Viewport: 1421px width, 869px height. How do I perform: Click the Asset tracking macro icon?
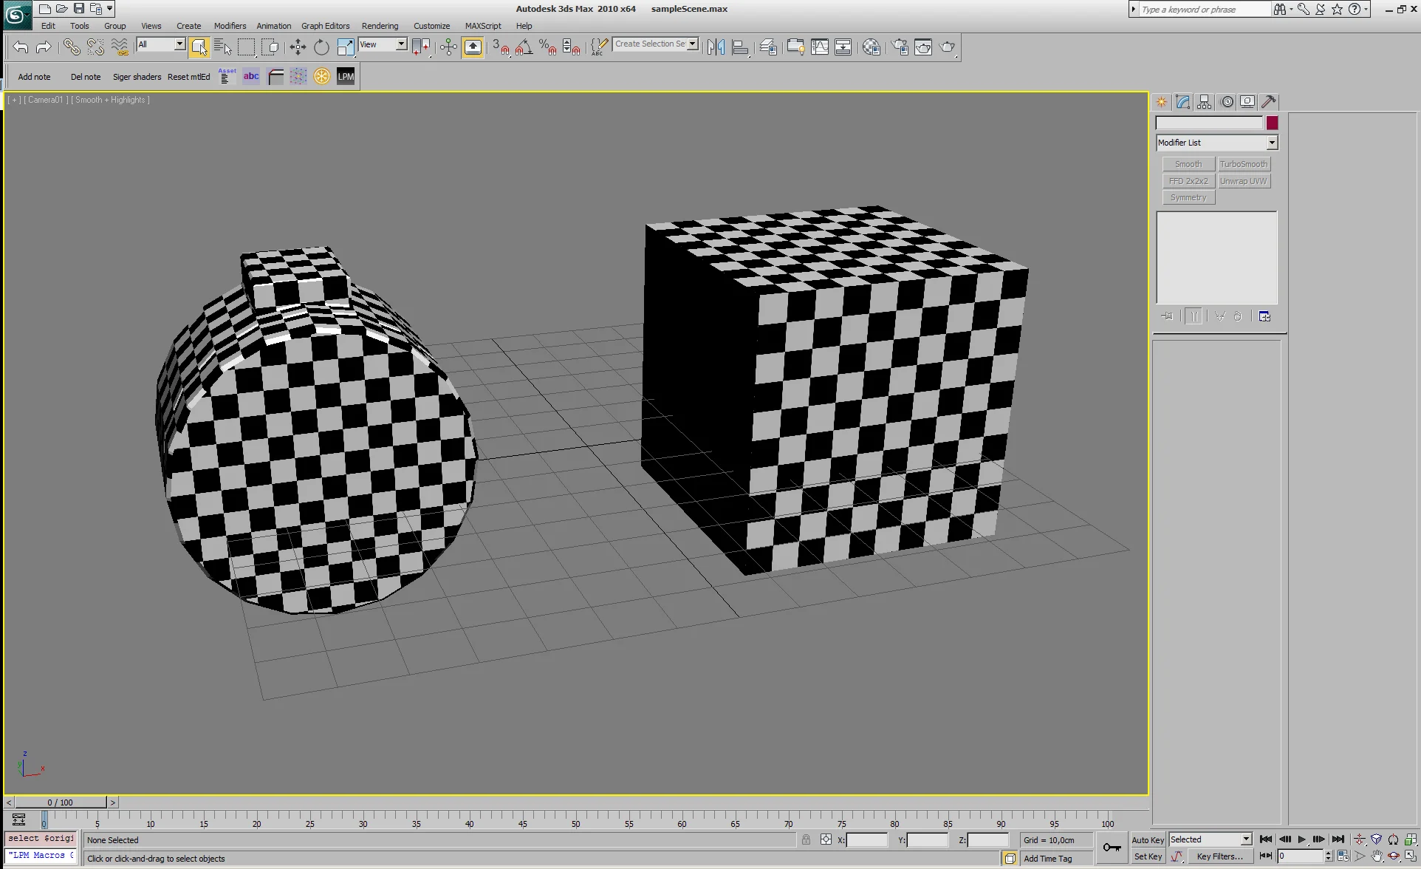point(227,76)
